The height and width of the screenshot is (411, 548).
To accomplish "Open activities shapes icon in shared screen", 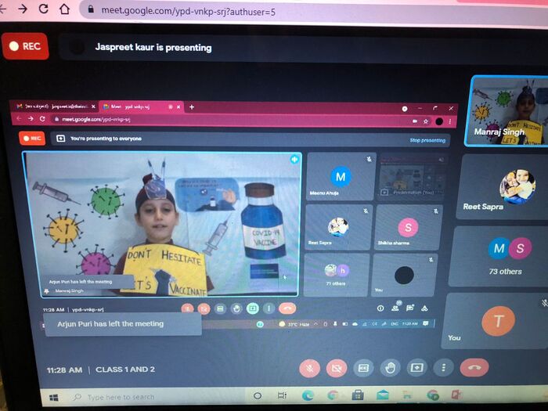I will [424, 308].
